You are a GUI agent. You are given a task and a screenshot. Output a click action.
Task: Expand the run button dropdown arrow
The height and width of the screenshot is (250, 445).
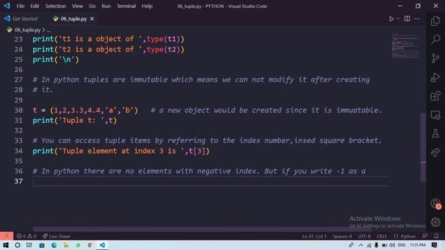click(398, 19)
